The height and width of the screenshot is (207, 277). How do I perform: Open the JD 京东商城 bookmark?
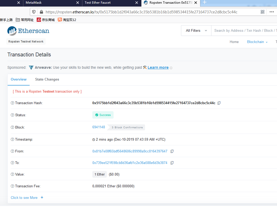tap(46, 20)
